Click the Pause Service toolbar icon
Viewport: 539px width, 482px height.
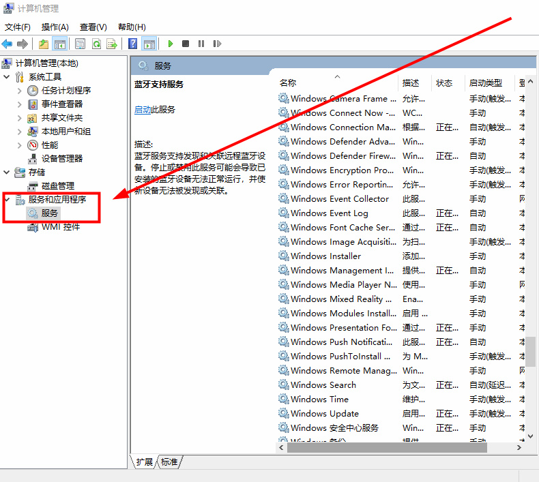(201, 44)
